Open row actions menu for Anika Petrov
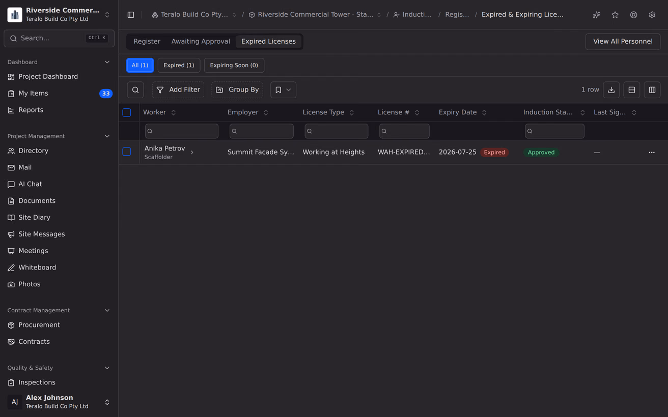The height and width of the screenshot is (417, 668). click(x=652, y=153)
